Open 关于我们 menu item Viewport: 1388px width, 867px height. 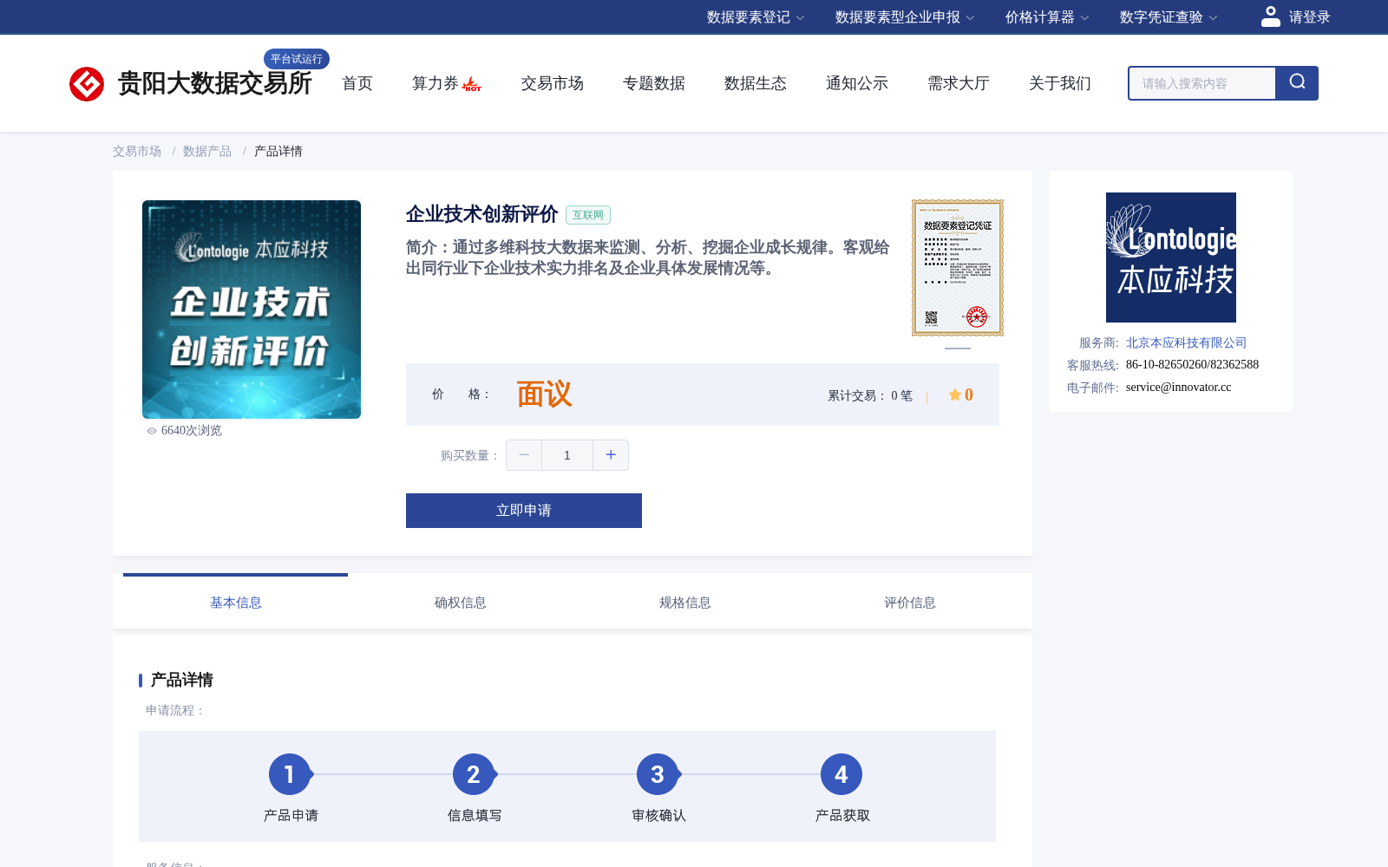[1060, 83]
